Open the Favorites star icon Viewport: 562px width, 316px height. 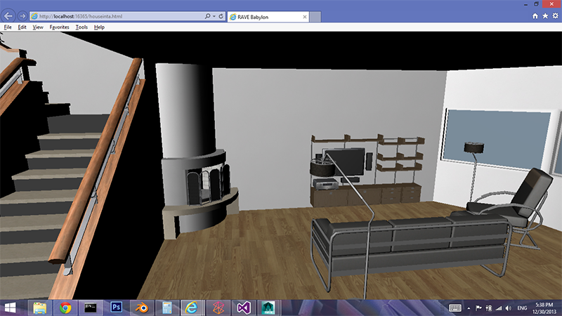point(545,16)
